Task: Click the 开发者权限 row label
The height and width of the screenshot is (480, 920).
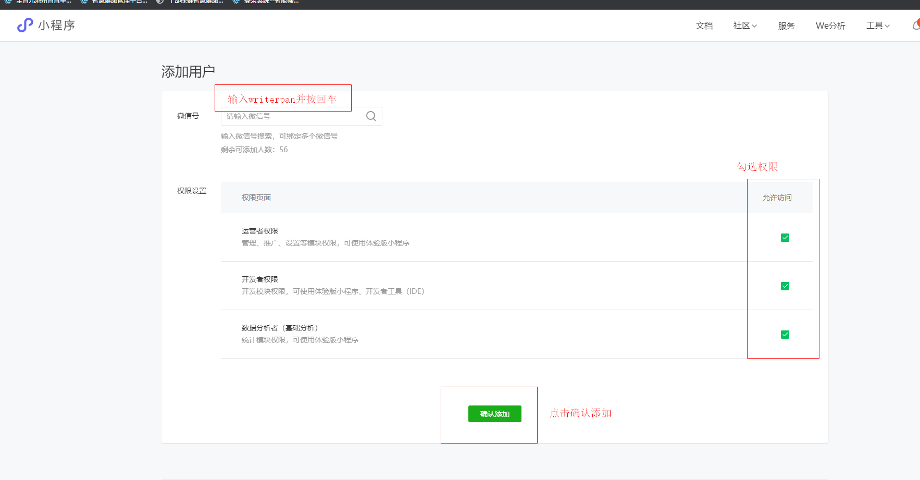Action: point(259,279)
